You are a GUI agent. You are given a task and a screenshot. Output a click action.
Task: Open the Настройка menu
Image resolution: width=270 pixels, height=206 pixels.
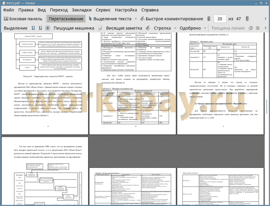click(x=126, y=10)
